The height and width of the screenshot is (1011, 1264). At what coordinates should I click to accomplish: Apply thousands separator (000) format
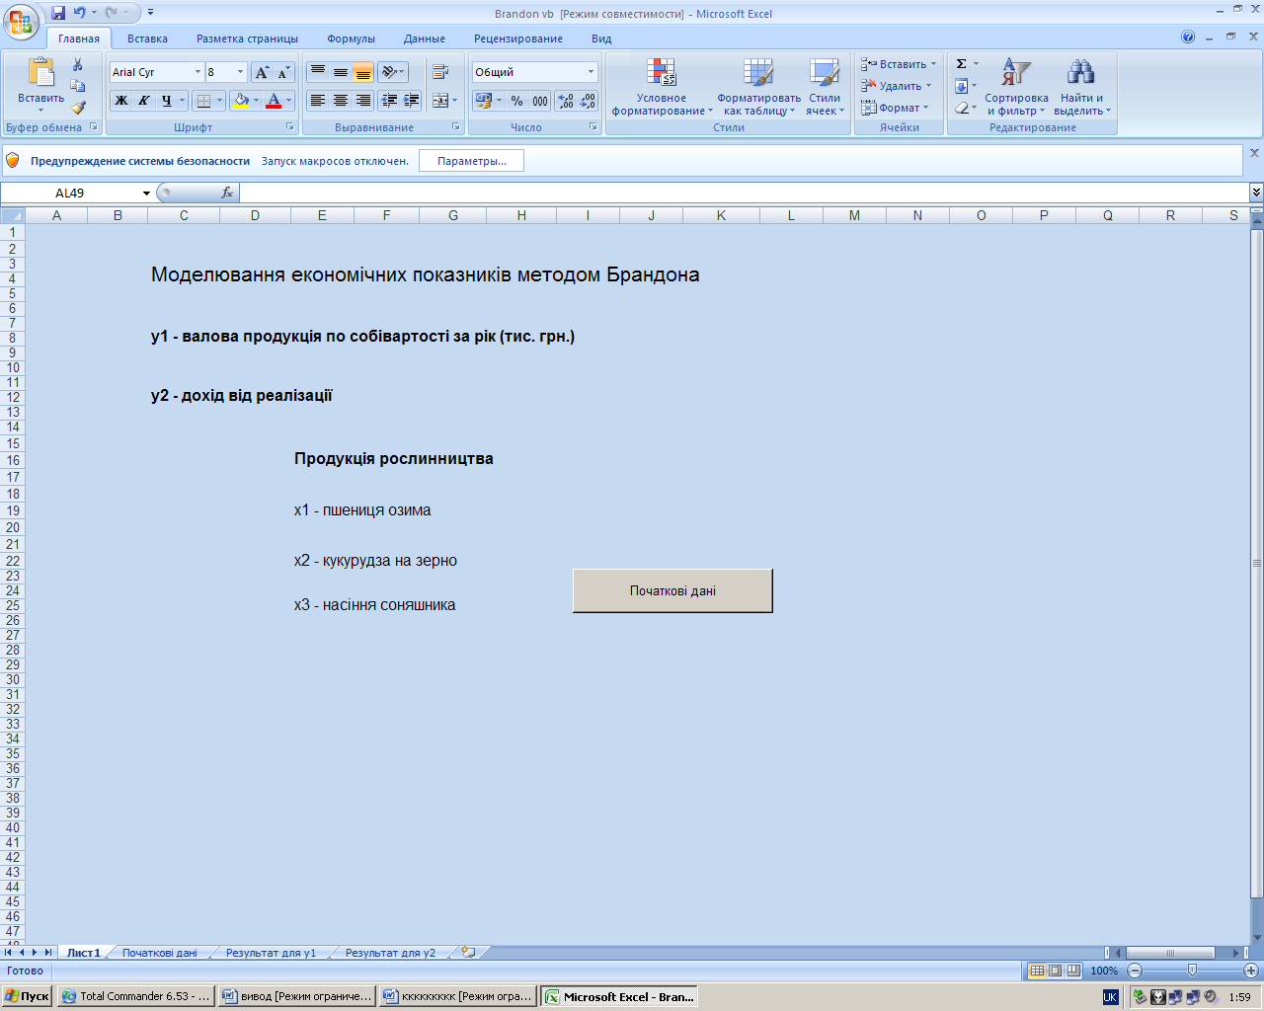coord(540,101)
